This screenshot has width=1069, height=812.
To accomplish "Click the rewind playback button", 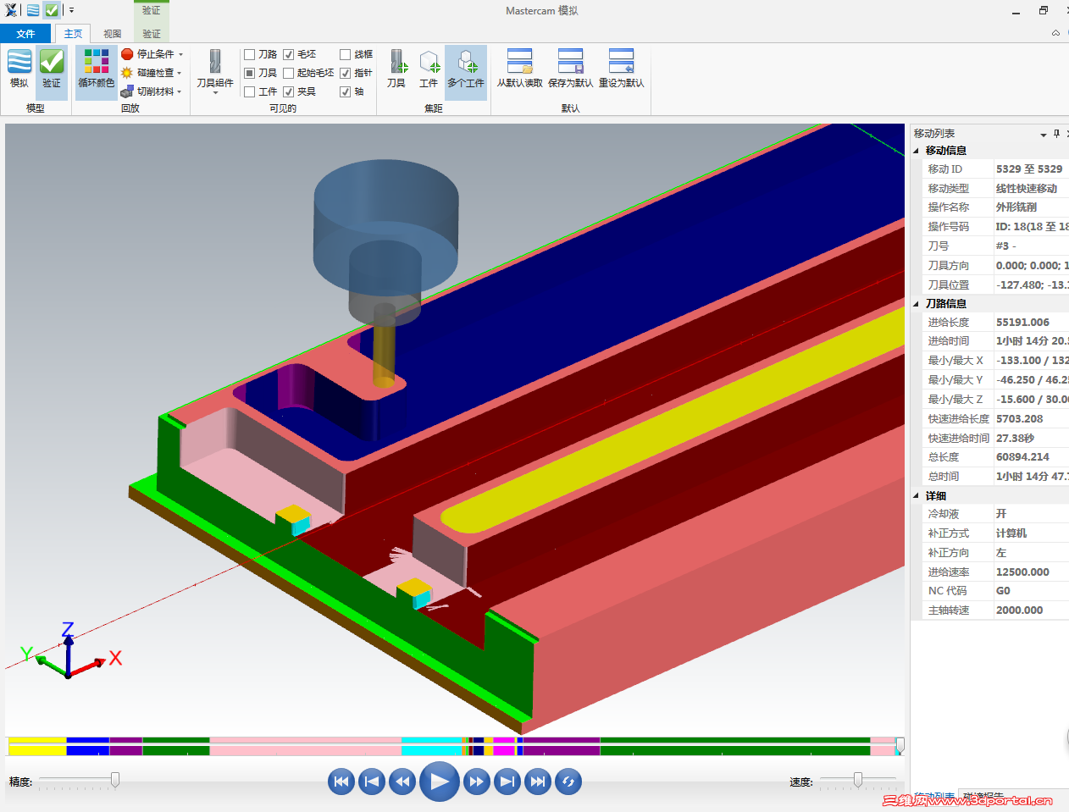I will 402,782.
